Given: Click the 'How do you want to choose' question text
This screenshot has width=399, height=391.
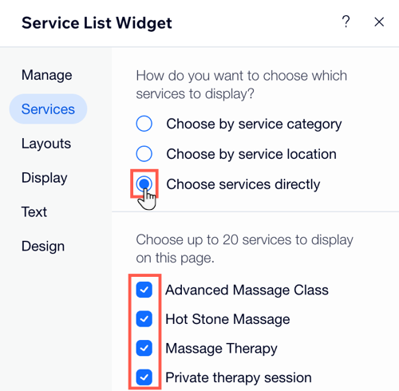Looking at the screenshot, I should pyautogui.click(x=242, y=85).
